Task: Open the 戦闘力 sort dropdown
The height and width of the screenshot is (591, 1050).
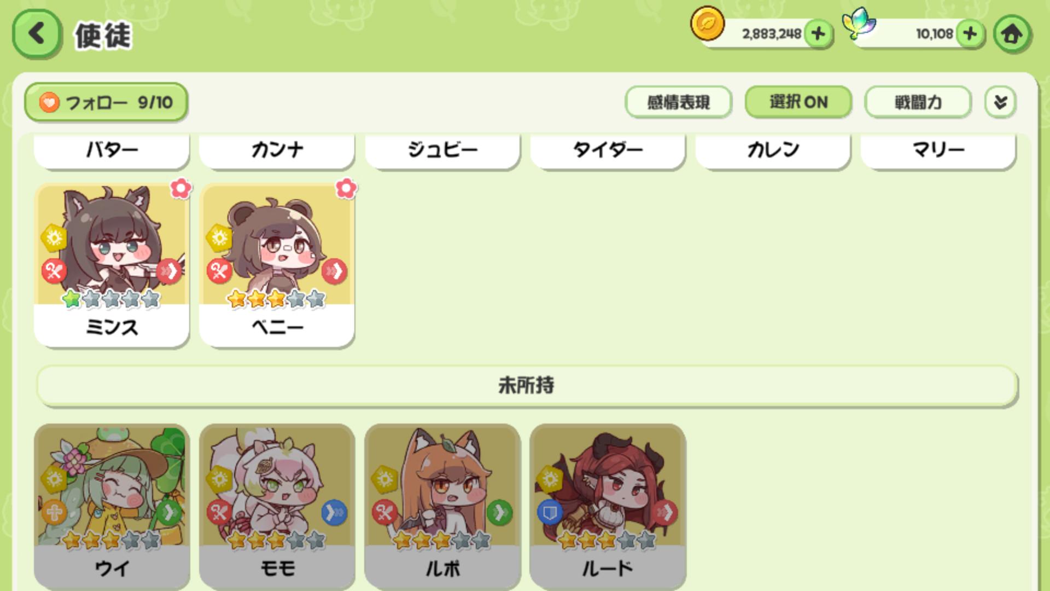Action: click(x=918, y=102)
